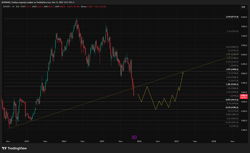
Task: Click the 2028 label on time axis
Action: click(214, 141)
